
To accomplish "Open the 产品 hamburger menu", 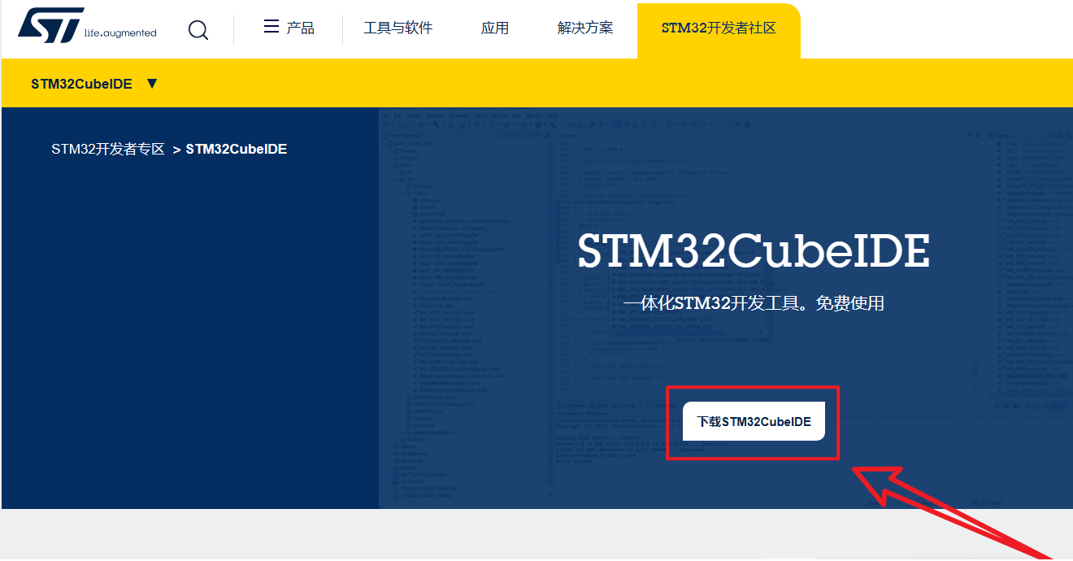I will (289, 28).
